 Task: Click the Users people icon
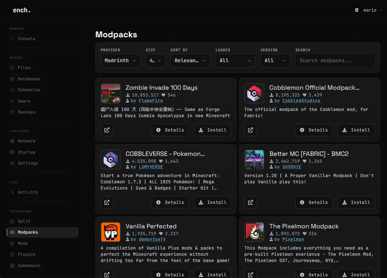click(x=12, y=101)
